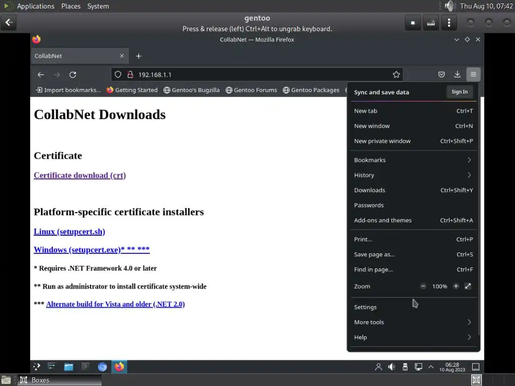
Task: Enter full screen from Zoom row
Action: pyautogui.click(x=468, y=286)
